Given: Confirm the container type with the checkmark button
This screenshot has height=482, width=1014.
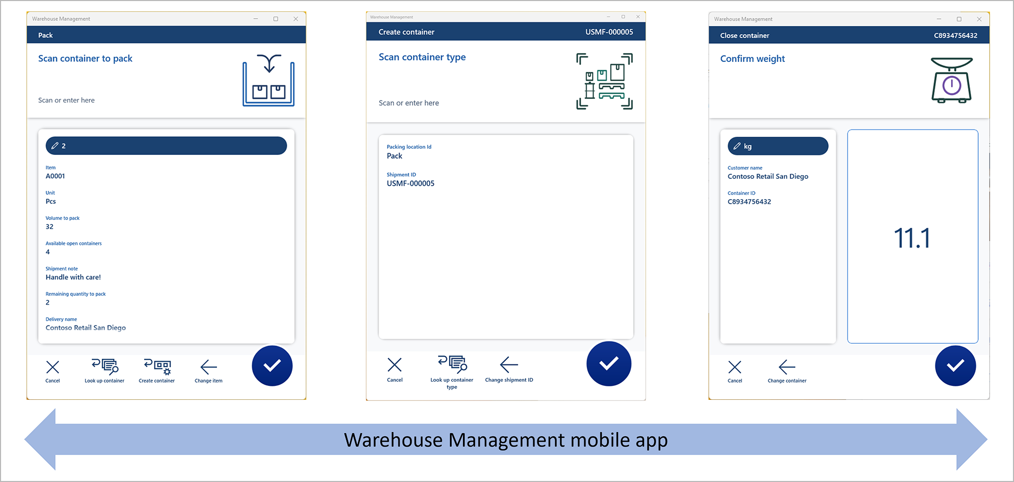Looking at the screenshot, I should click(x=609, y=364).
